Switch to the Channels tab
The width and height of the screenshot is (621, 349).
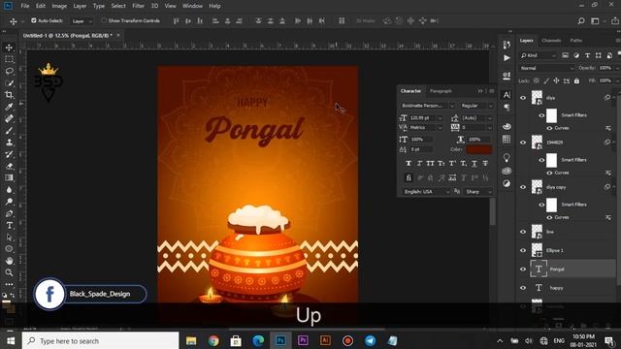551,41
